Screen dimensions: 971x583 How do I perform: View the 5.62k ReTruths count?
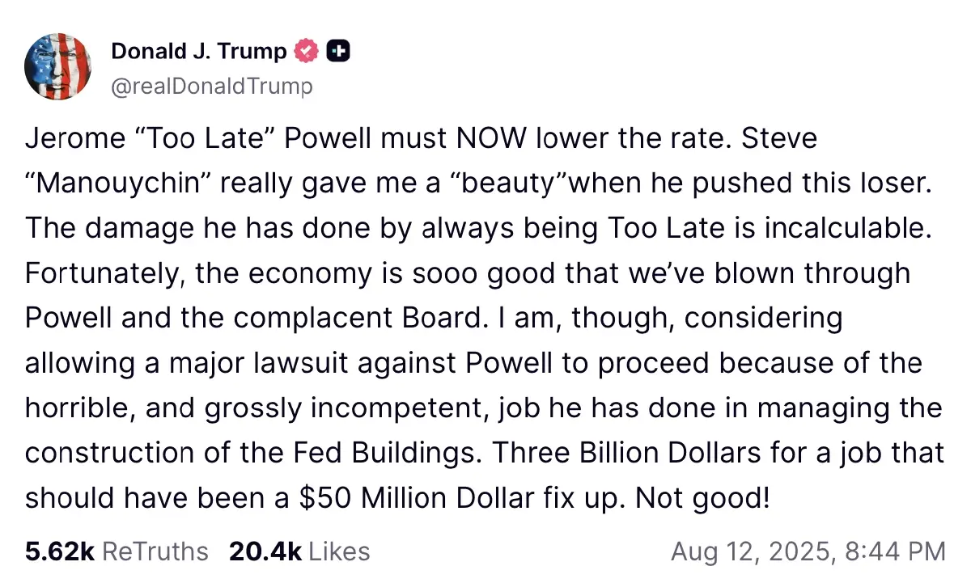coord(60,551)
